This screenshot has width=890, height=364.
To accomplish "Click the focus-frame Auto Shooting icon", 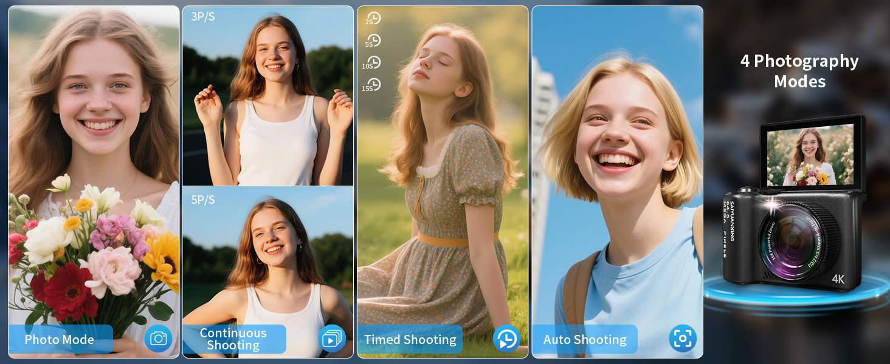I will coord(682,339).
